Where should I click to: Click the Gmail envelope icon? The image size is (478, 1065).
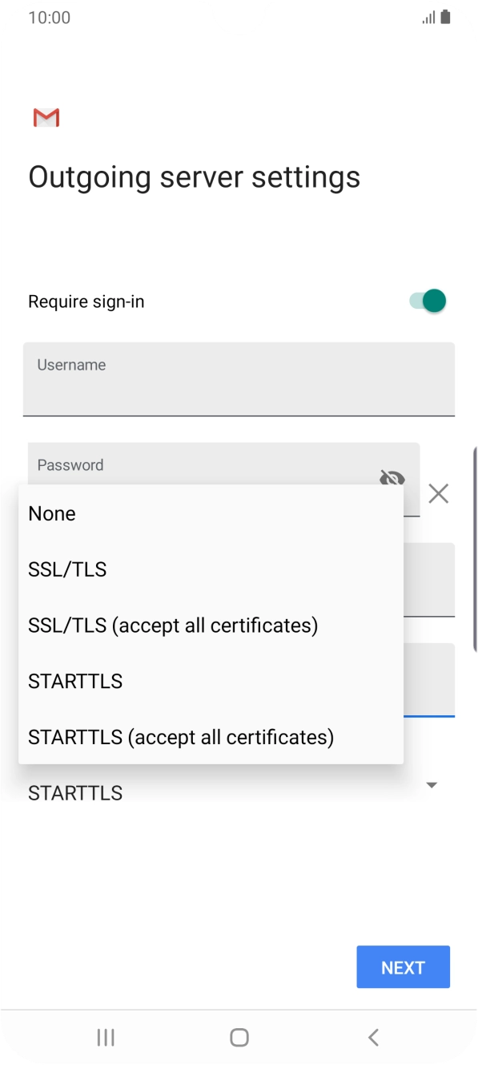pos(46,117)
